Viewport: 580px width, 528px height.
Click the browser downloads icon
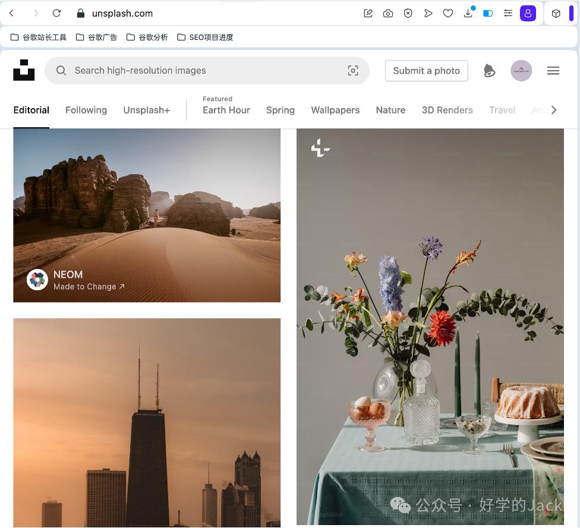pyautogui.click(x=468, y=13)
